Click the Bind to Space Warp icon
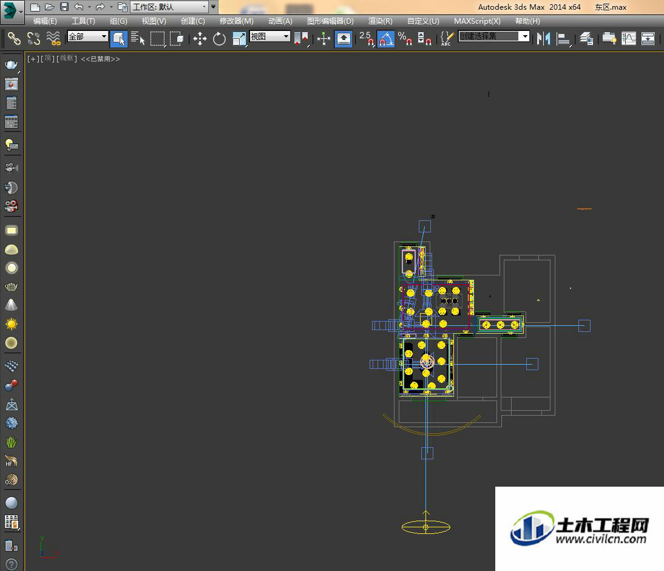Viewport: 664px width, 571px height. (x=53, y=38)
